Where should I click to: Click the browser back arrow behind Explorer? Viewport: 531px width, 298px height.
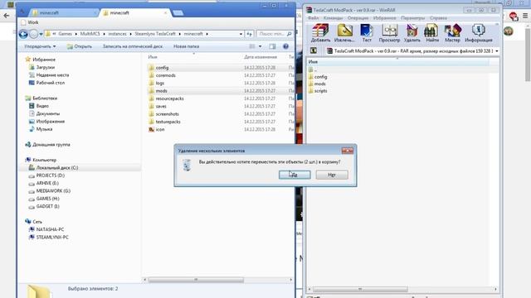(x=7, y=16)
